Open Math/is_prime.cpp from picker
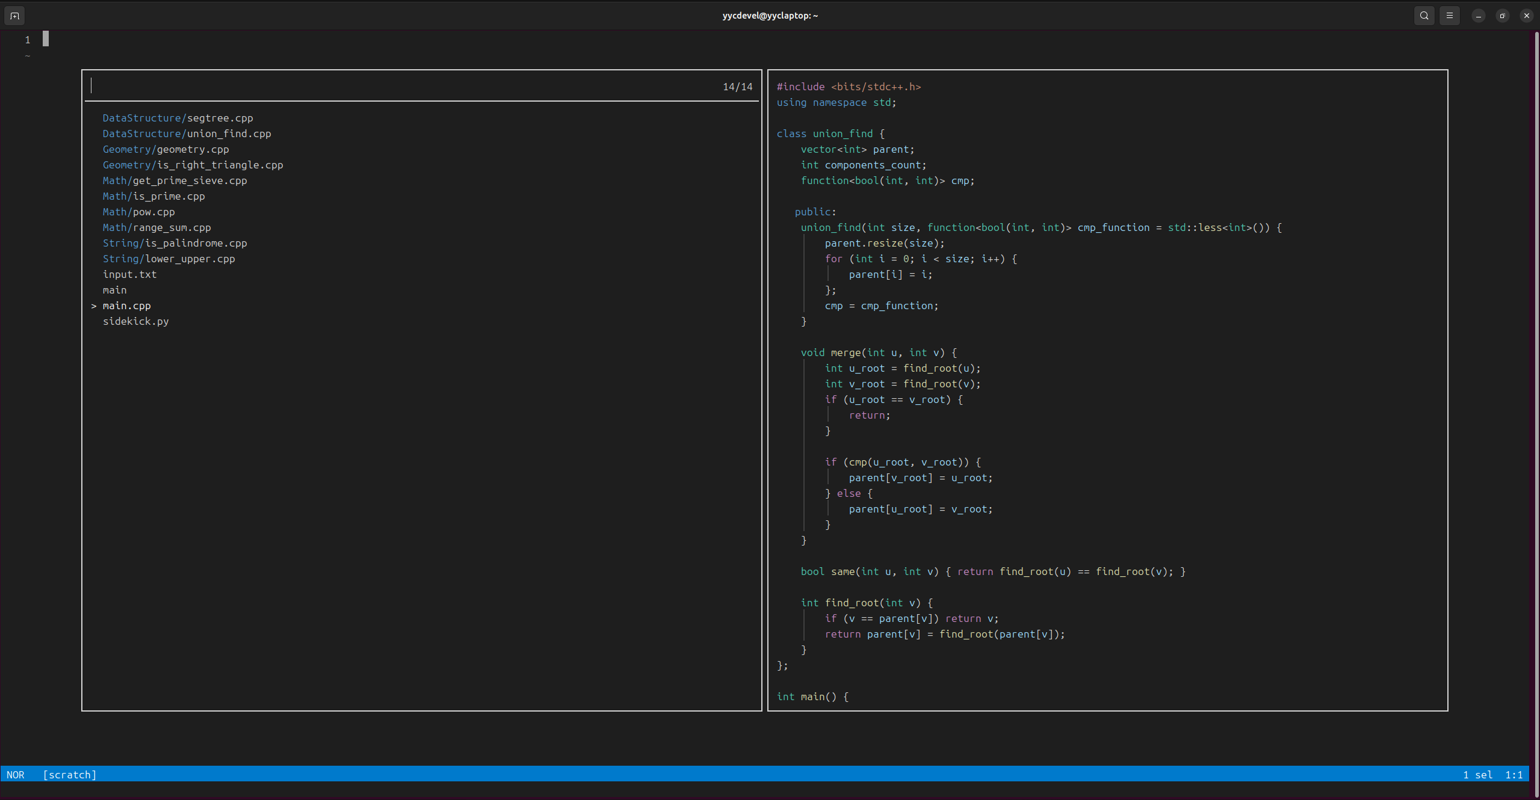 pyautogui.click(x=153, y=196)
